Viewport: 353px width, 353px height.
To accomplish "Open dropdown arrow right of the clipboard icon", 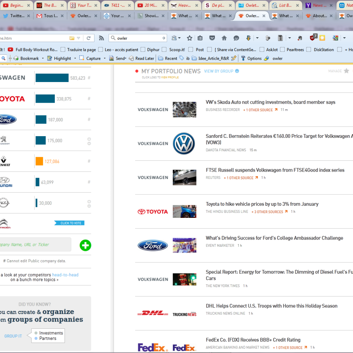I will click(290, 38).
